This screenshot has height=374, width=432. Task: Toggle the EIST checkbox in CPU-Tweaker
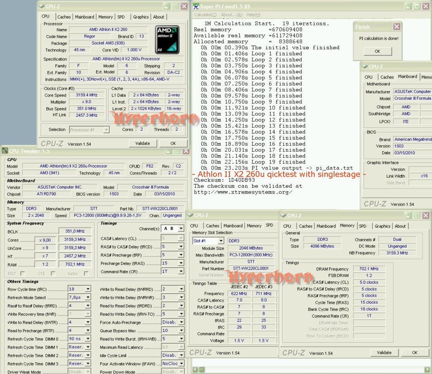23,273
